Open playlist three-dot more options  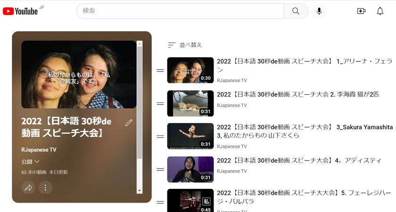(45, 188)
